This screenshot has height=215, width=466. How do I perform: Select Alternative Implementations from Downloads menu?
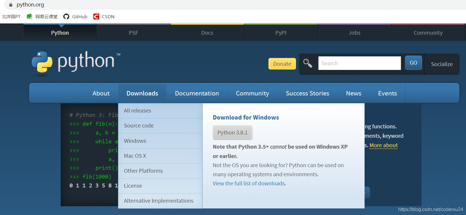click(x=160, y=201)
